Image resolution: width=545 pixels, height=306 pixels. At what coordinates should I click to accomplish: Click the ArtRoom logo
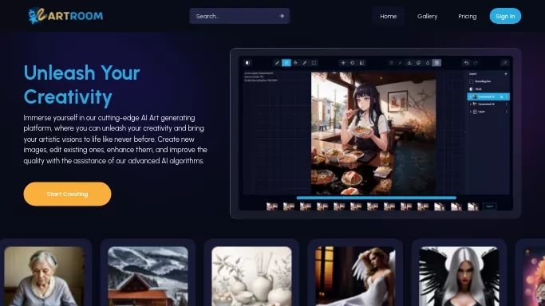(x=65, y=16)
